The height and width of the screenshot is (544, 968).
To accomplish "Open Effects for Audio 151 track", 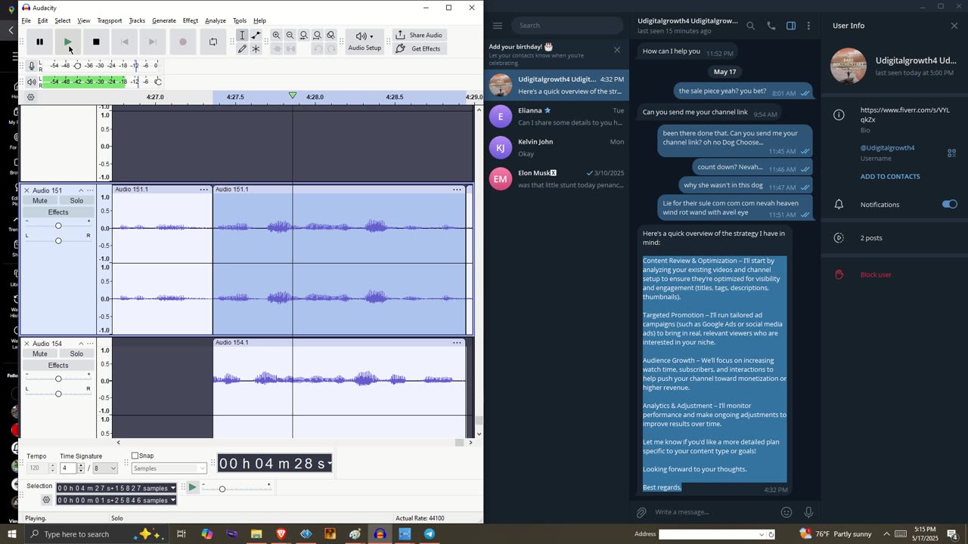I will click(58, 212).
